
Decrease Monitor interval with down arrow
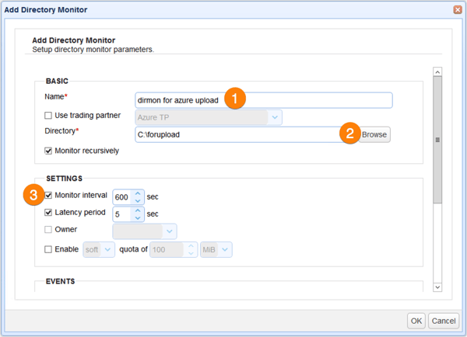point(138,200)
